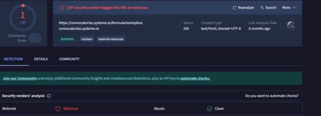
Task: Click Webroot's red Malicious warning icon
Action: [x=58, y=108]
